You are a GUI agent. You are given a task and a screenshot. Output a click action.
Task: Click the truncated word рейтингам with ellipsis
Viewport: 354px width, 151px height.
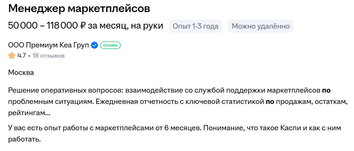(29, 113)
